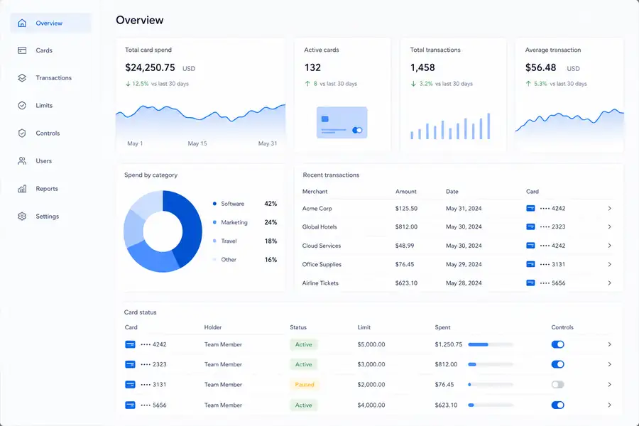Open Limits section in sidebar

[44, 105]
